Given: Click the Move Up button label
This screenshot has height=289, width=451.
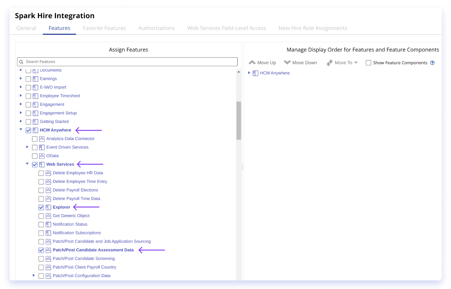Looking at the screenshot, I should [267, 63].
